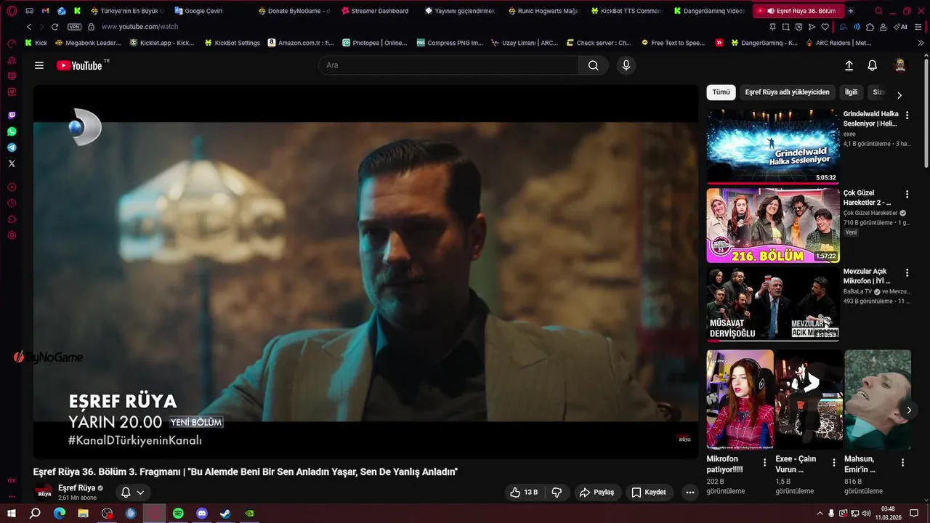930x523 pixels.
Task: Open options for Grindelwald Halka Sesleniyor video
Action: click(x=907, y=115)
